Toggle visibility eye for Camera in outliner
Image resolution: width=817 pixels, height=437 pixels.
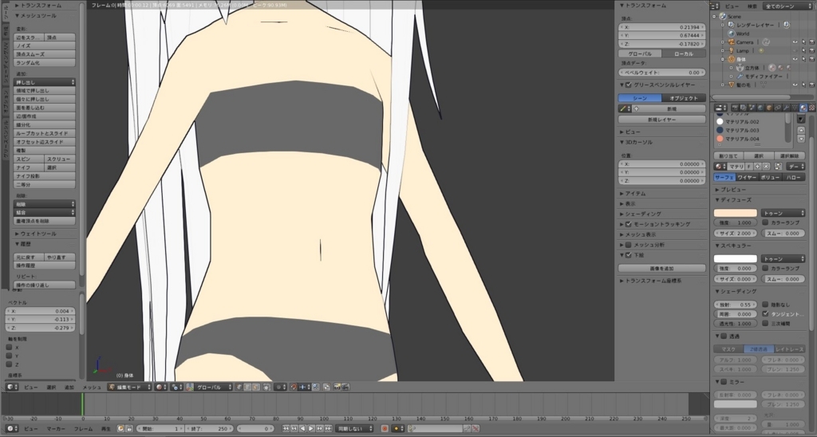795,42
